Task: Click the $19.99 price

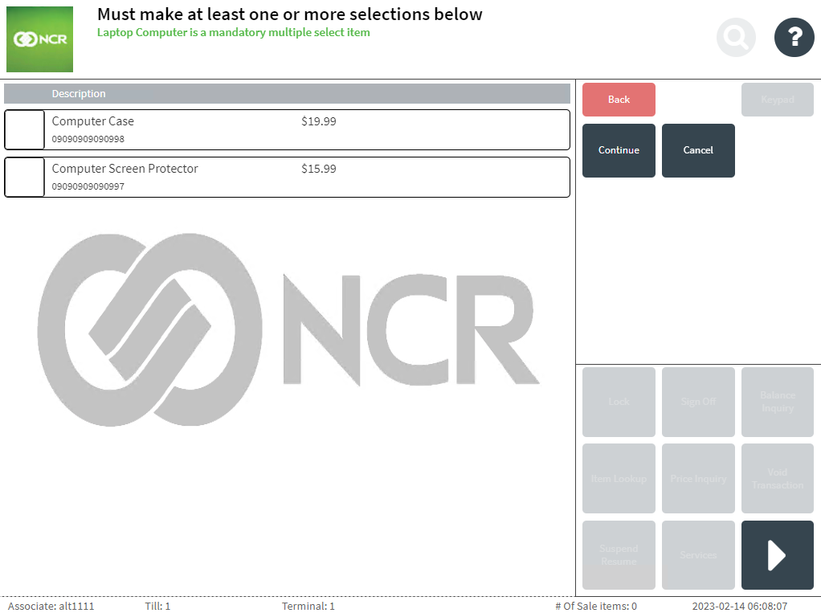Action: tap(318, 121)
